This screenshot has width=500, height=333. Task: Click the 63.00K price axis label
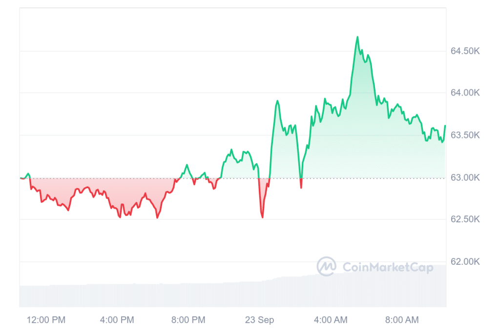coord(465,177)
